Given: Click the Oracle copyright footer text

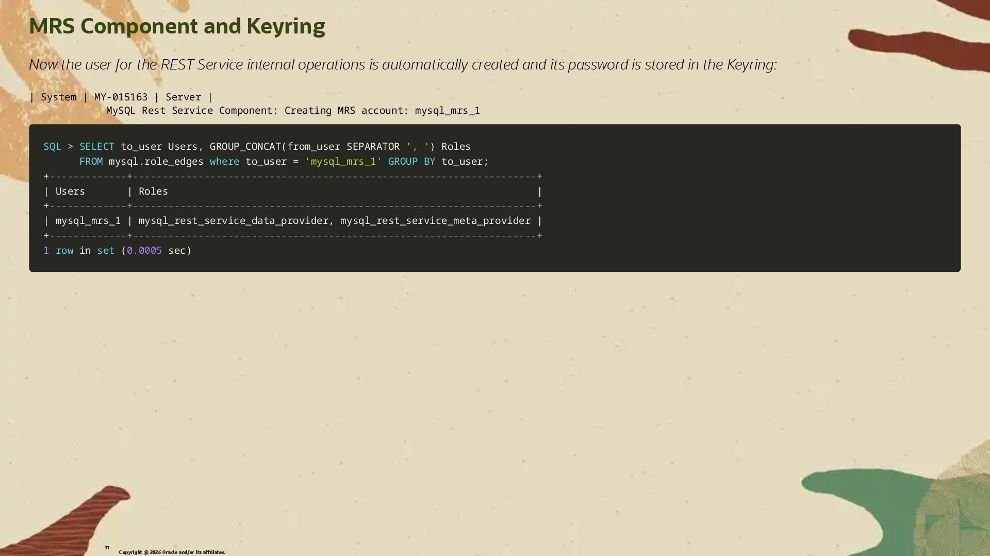Looking at the screenshot, I should pyautogui.click(x=172, y=552).
